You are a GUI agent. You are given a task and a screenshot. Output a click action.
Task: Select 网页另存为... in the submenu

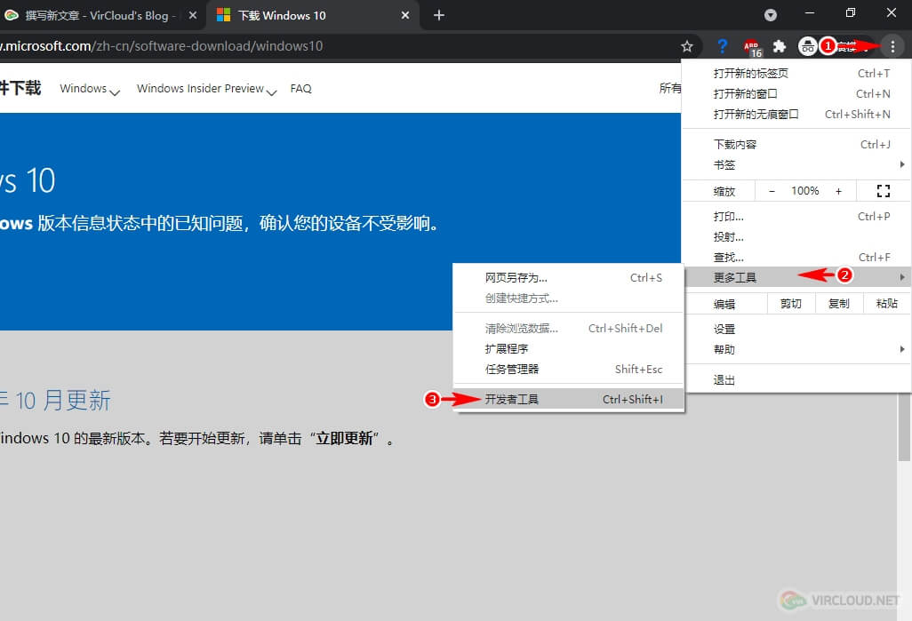(x=568, y=278)
